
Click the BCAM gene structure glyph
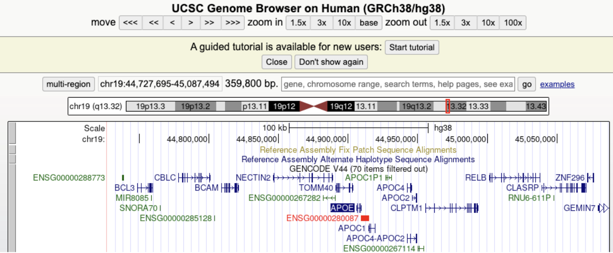point(230,188)
